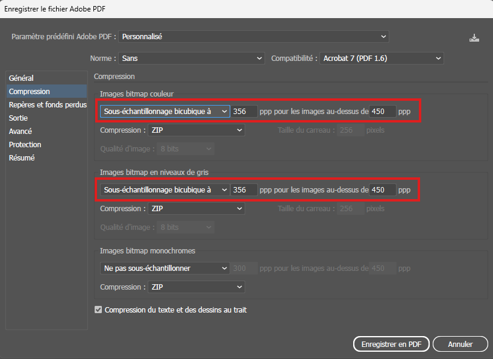Click color images 356 ppp resolution field
The height and width of the screenshot is (359, 493).
(x=244, y=112)
